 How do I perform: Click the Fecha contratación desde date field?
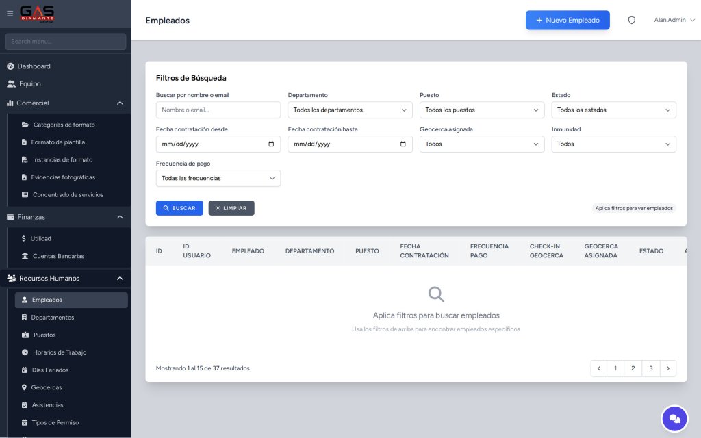point(218,144)
